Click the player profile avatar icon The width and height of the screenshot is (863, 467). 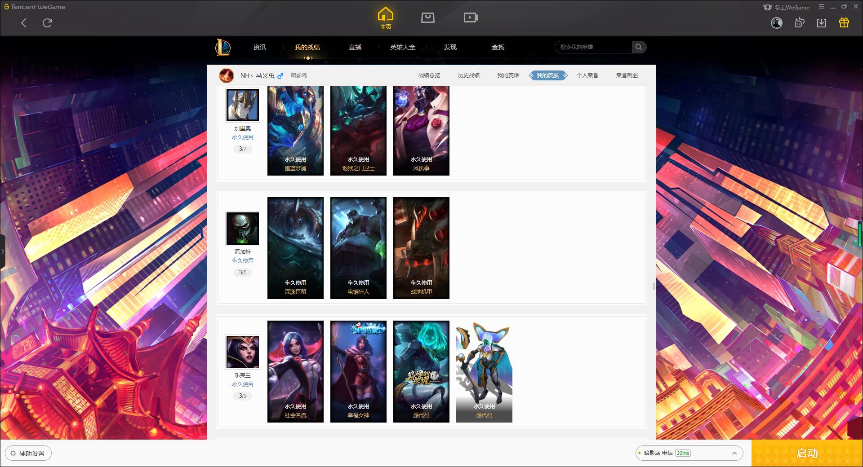226,75
